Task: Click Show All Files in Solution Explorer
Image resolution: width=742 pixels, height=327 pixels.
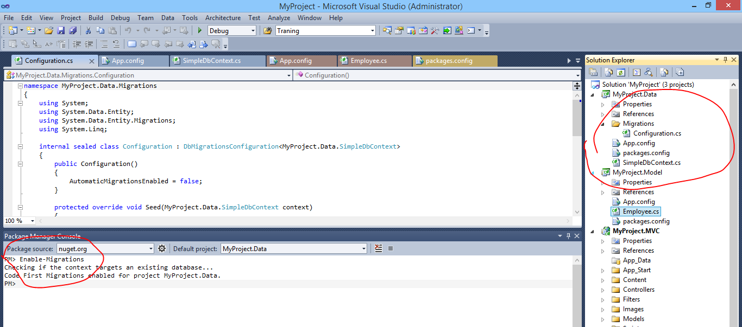Action: [609, 72]
